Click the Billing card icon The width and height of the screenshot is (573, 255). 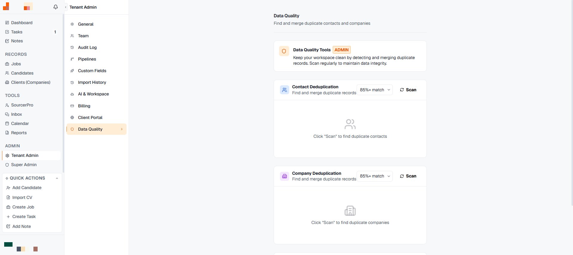coord(72,106)
